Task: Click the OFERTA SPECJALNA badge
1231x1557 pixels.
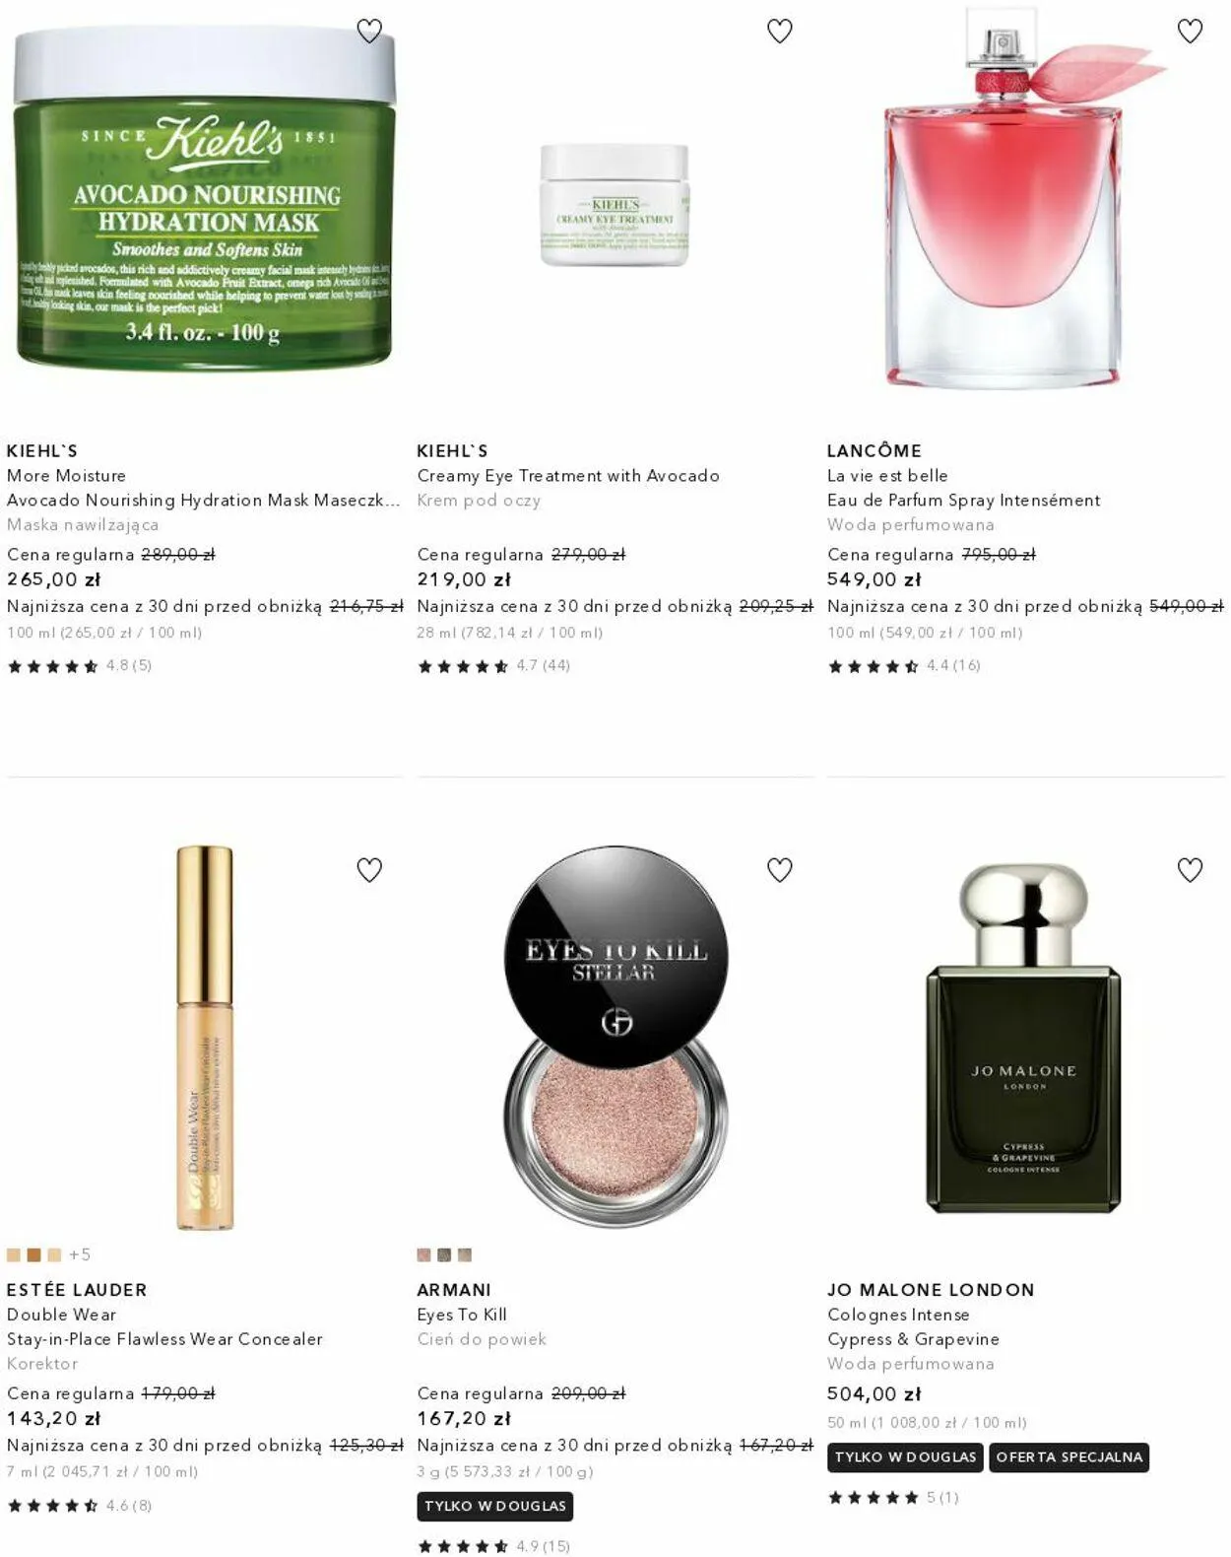Action: point(1069,1457)
